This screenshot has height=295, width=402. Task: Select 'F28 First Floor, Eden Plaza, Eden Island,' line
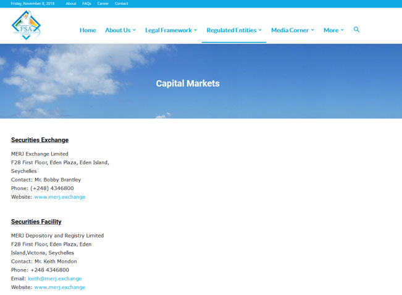click(x=60, y=162)
